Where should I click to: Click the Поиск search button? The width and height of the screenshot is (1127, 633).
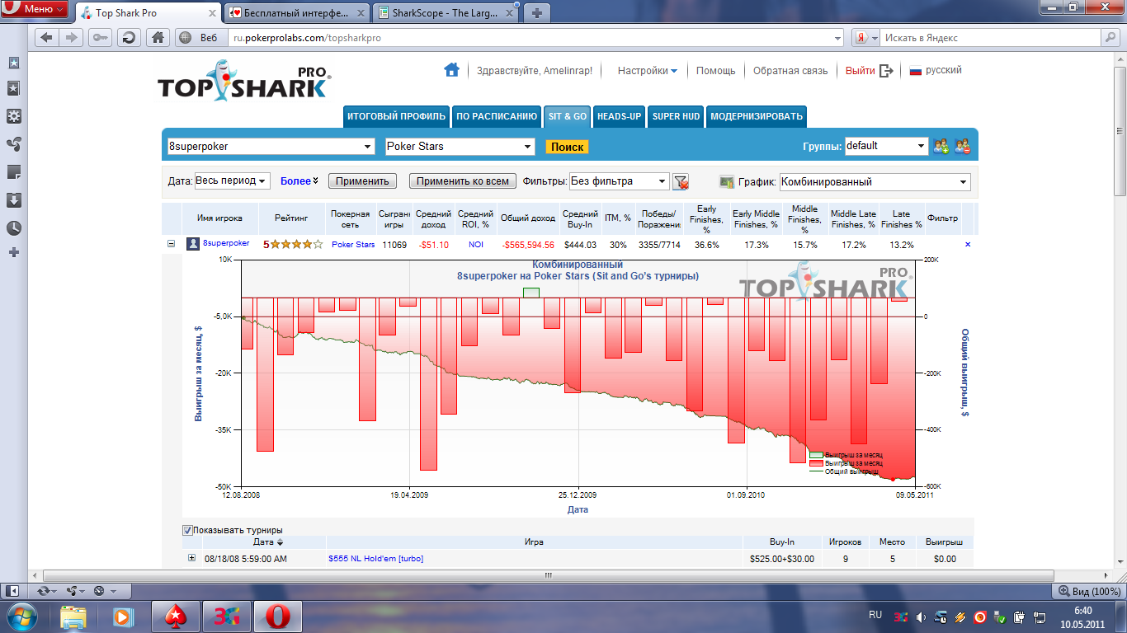pos(567,147)
